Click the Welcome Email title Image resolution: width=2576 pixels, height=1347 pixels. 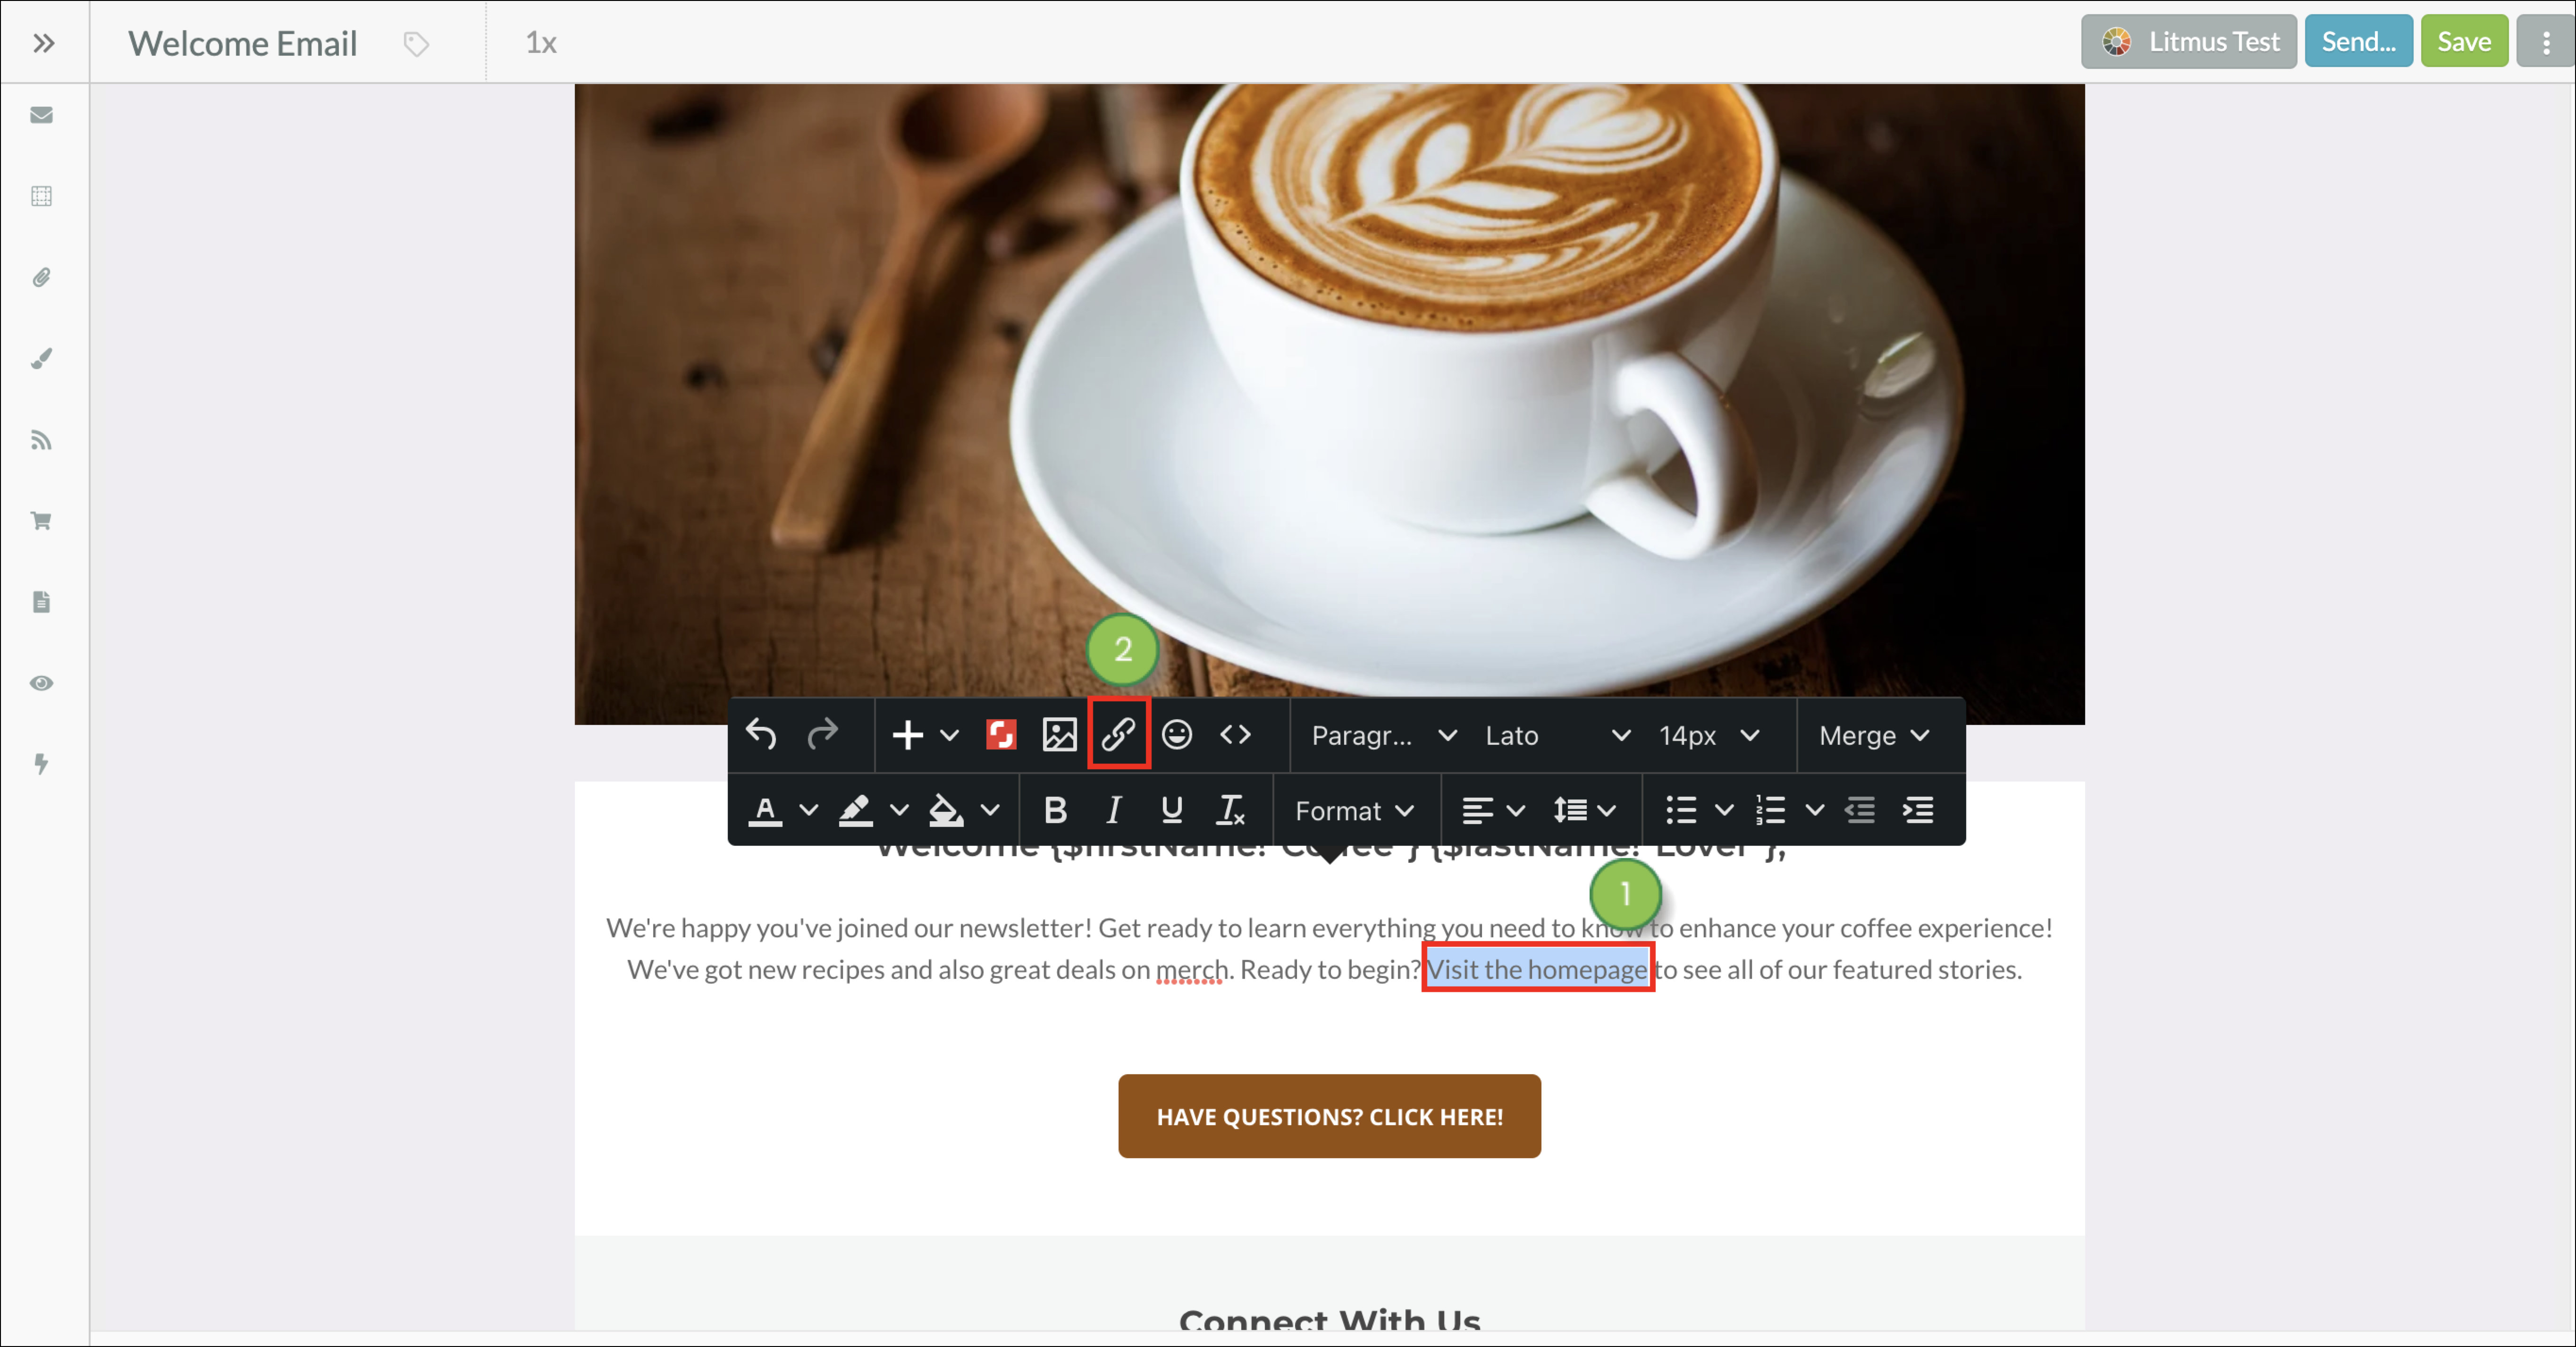point(242,43)
